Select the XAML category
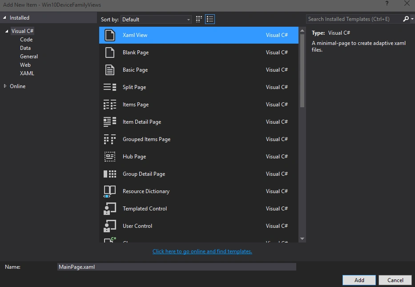415x287 pixels. pyautogui.click(x=27, y=73)
